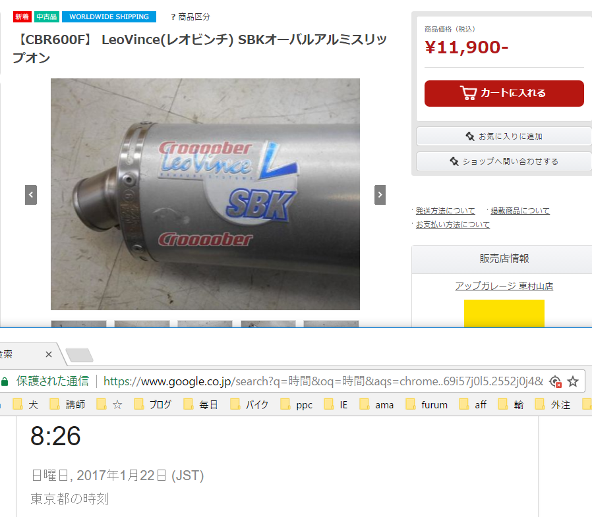The image size is (592, 517).
Task: Open the ブログ bookmark folder
Action: 153,404
